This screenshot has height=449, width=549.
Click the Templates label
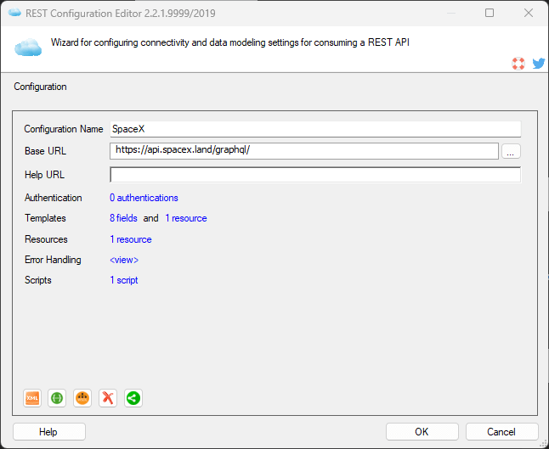click(45, 218)
